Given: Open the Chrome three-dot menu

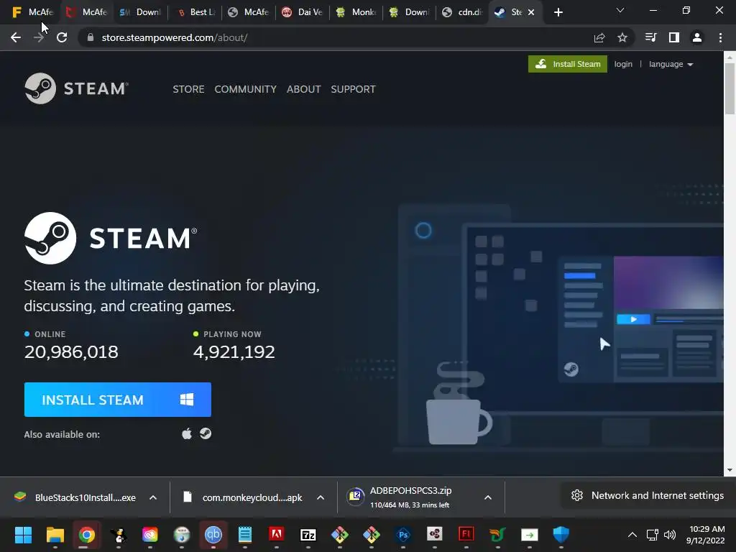Looking at the screenshot, I should tap(720, 37).
